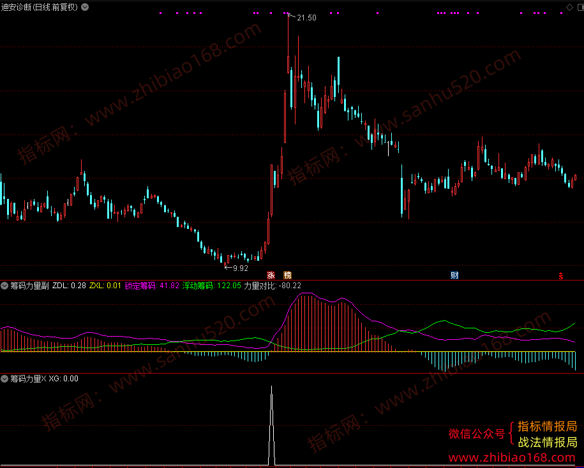Click the 力量对比: -80.22 value
Image resolution: width=584 pixels, height=468 pixels.
273,286
